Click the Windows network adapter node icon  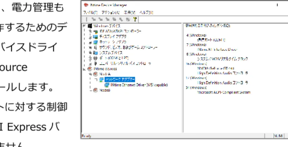coord(95,42)
